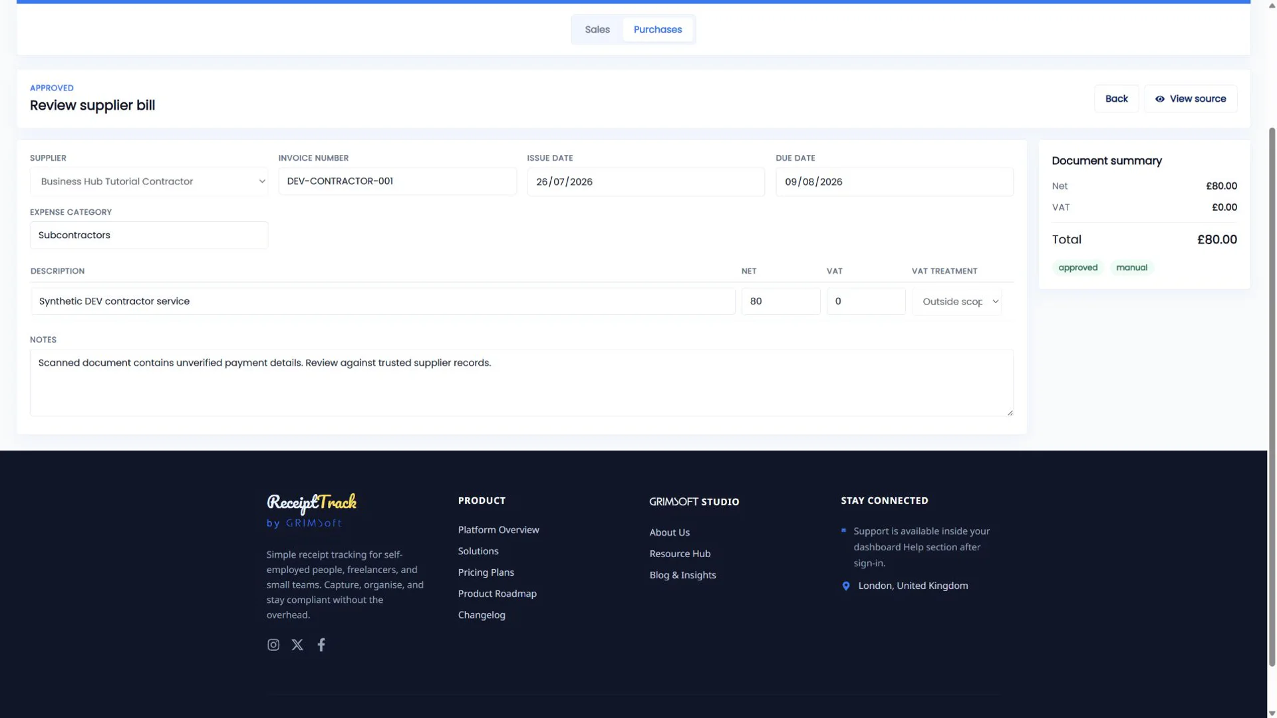This screenshot has width=1277, height=718.
Task: Click the location pin icon beside London
Action: 846,586
